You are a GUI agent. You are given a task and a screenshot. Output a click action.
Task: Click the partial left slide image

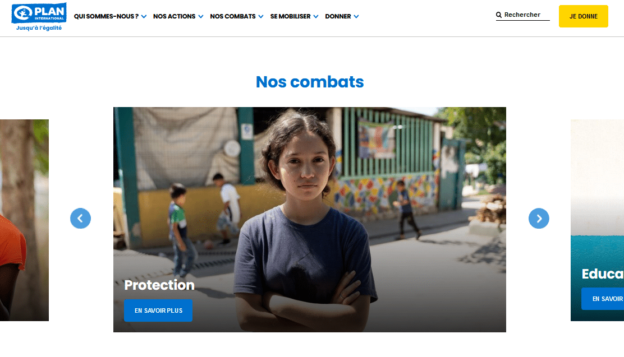tap(24, 220)
